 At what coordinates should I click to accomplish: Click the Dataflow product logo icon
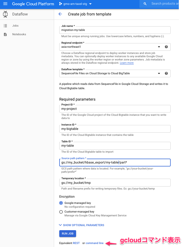click(5, 14)
